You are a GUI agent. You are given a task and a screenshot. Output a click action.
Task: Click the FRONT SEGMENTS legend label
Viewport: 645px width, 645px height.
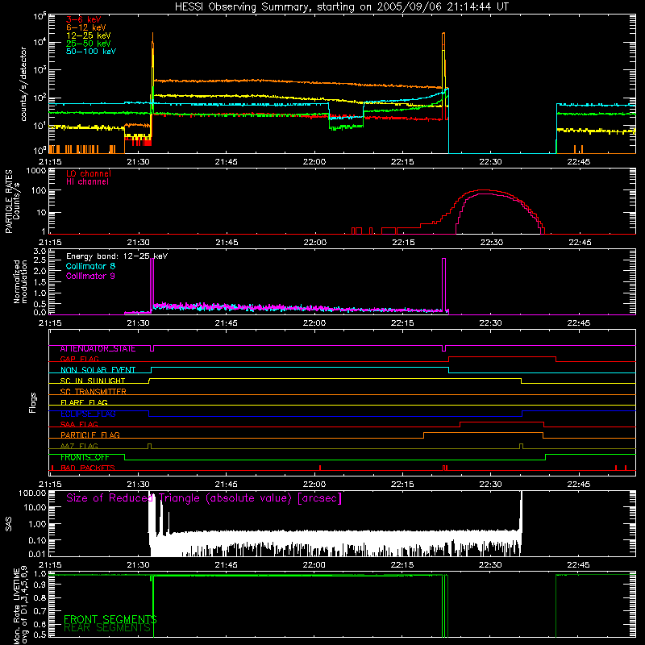[110, 619]
